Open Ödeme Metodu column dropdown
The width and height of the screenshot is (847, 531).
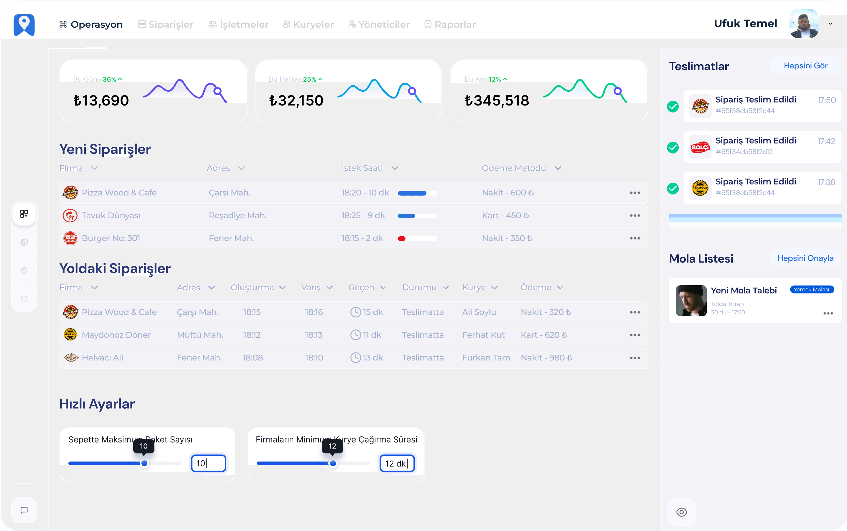tap(558, 168)
